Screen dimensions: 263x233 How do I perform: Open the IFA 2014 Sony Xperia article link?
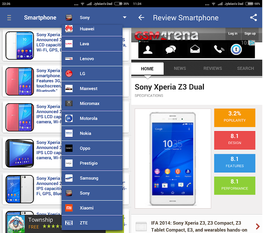199,226
